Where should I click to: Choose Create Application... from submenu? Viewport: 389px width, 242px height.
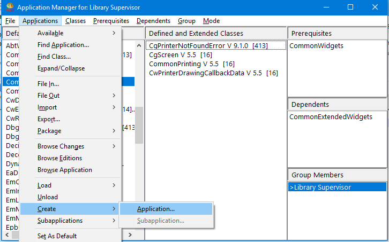[x=155, y=209]
